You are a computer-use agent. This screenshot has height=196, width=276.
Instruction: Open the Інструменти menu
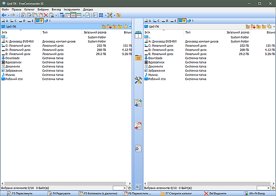pos(72,10)
